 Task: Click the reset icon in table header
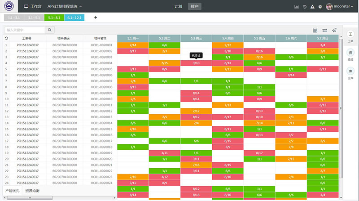pos(6,39)
